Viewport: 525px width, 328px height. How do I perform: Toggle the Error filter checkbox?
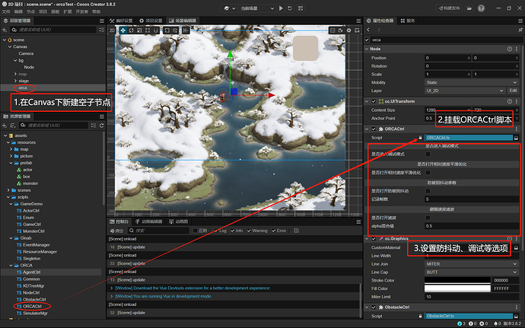(x=274, y=231)
